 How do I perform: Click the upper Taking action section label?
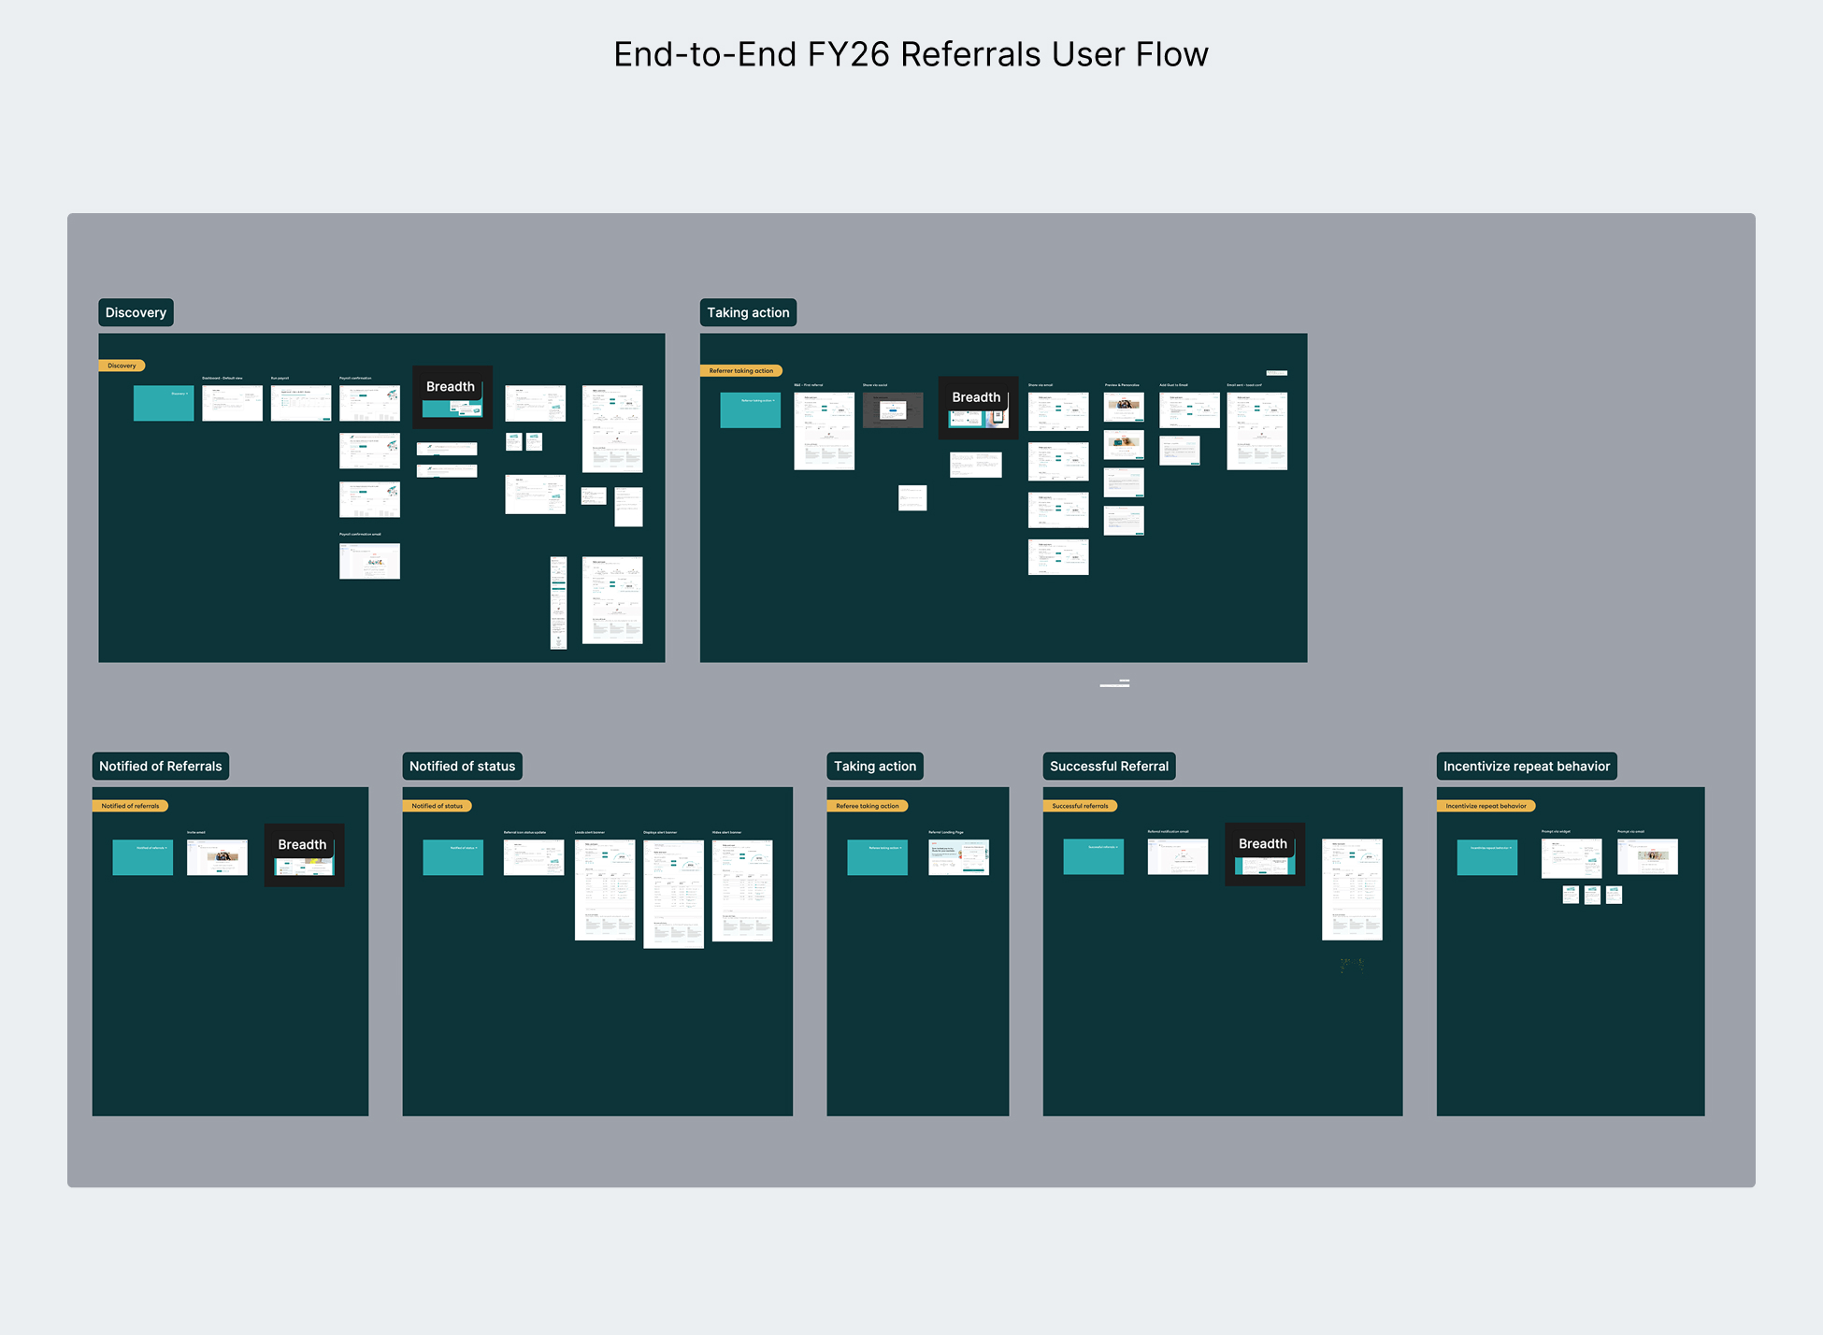(x=747, y=312)
